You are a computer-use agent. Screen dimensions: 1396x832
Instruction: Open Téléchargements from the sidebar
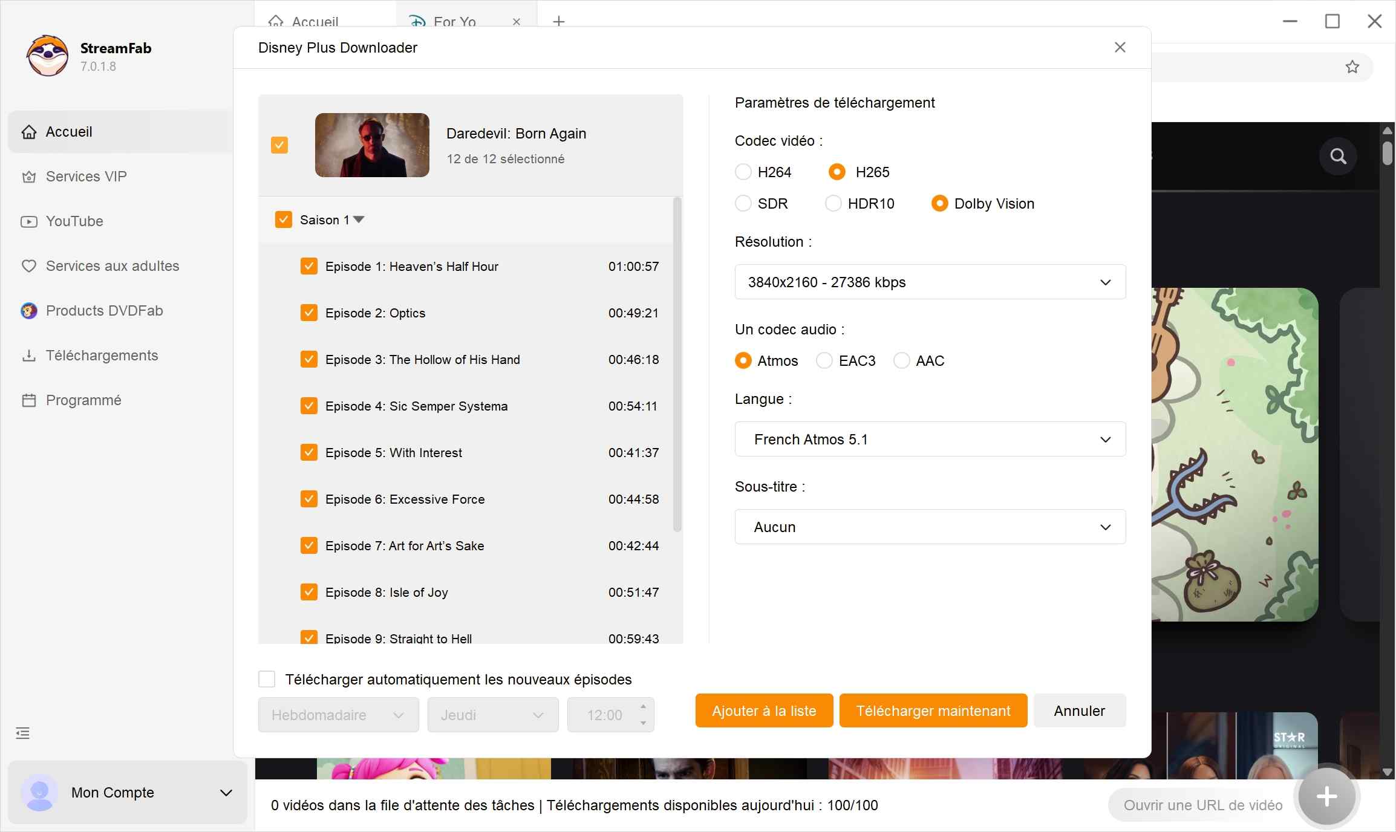101,356
